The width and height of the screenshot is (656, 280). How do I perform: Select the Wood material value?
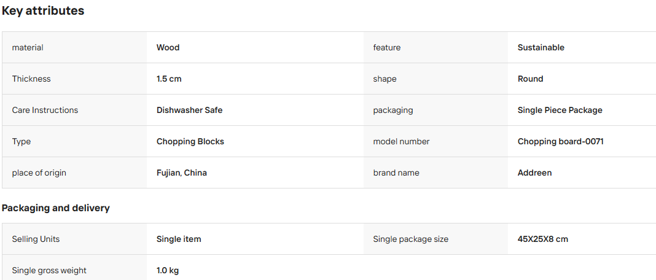(x=168, y=48)
